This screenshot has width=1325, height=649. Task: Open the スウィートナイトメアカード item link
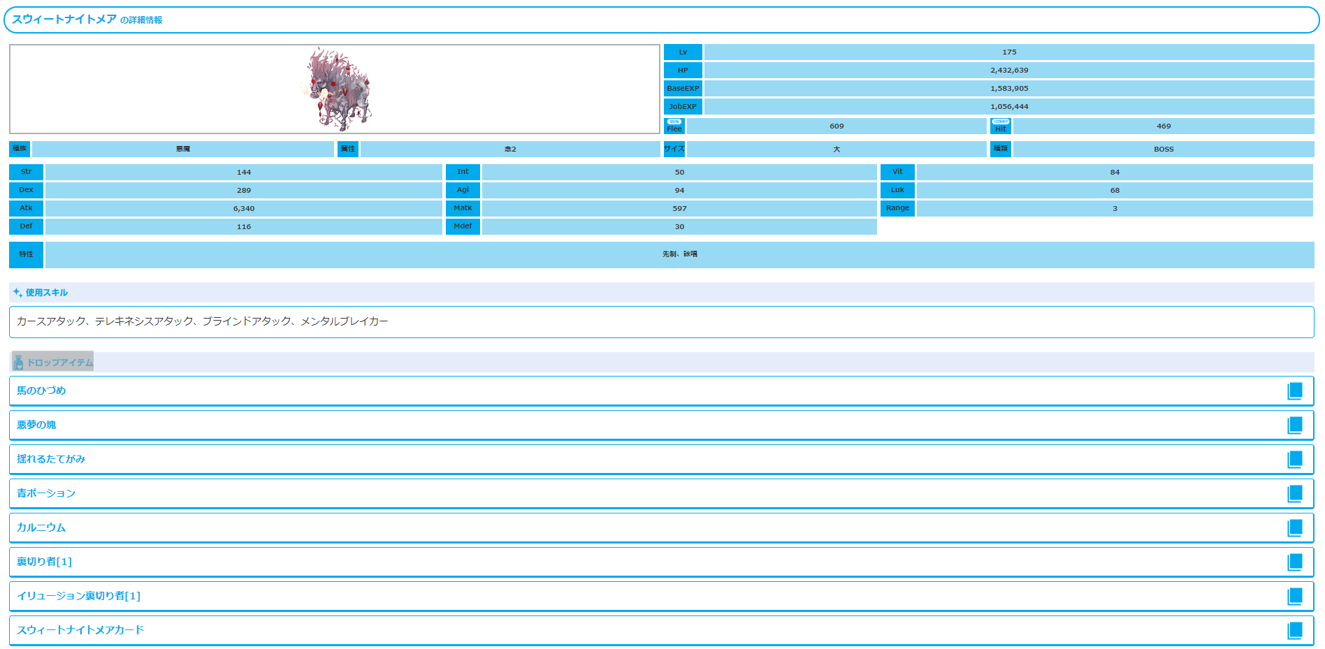pos(80,630)
